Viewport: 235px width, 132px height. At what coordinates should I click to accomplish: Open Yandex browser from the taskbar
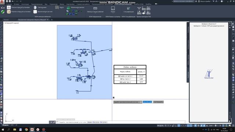38,129
